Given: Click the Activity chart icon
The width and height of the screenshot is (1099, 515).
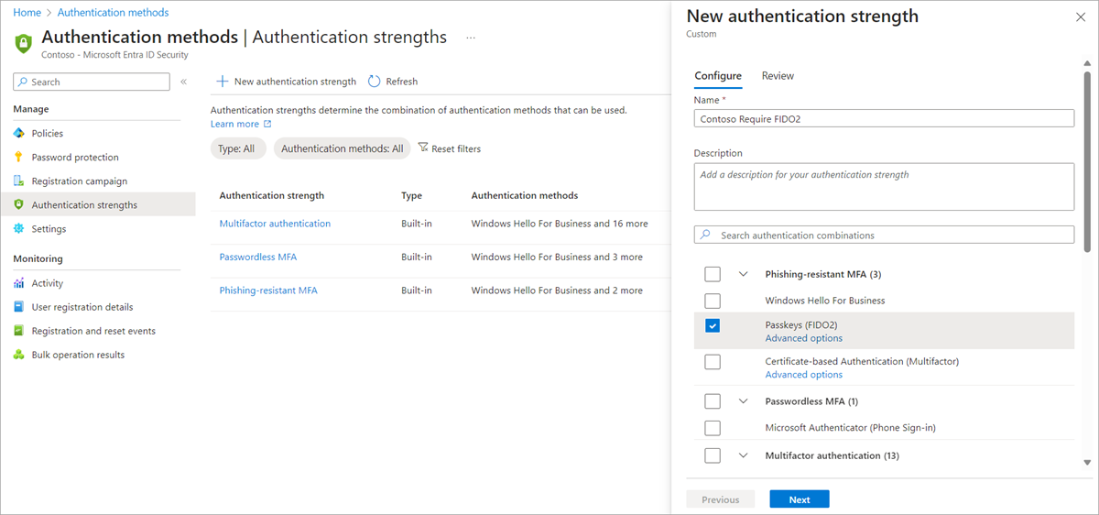Looking at the screenshot, I should point(19,283).
